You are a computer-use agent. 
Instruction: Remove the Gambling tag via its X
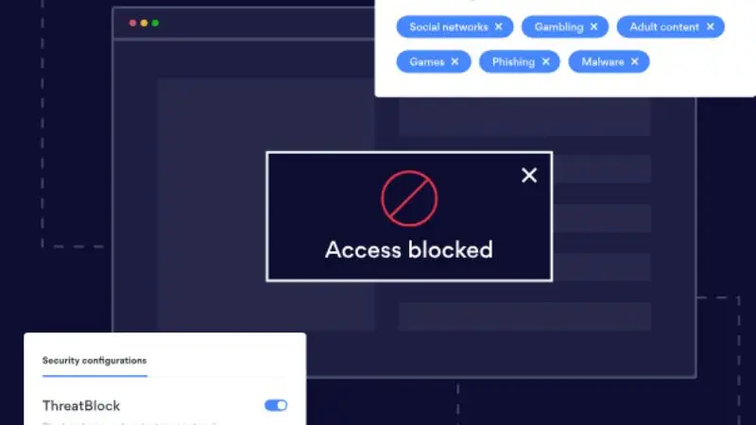[x=594, y=27]
